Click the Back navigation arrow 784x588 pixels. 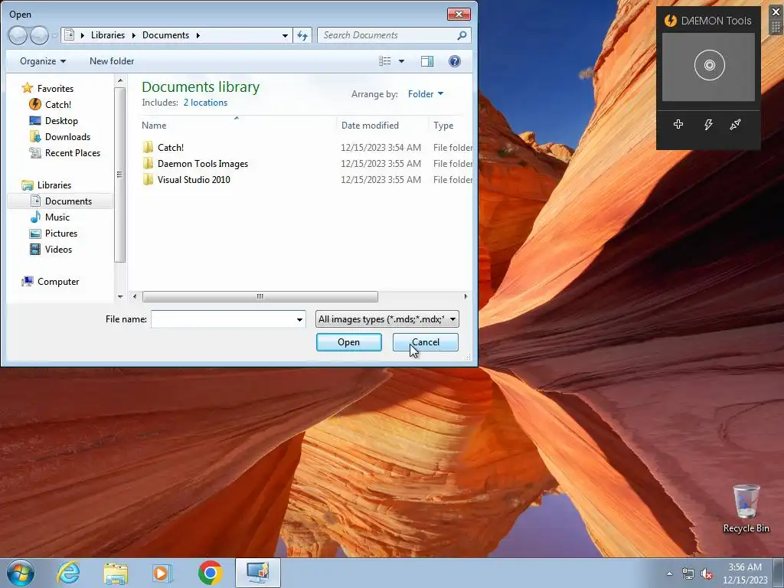pyautogui.click(x=18, y=35)
